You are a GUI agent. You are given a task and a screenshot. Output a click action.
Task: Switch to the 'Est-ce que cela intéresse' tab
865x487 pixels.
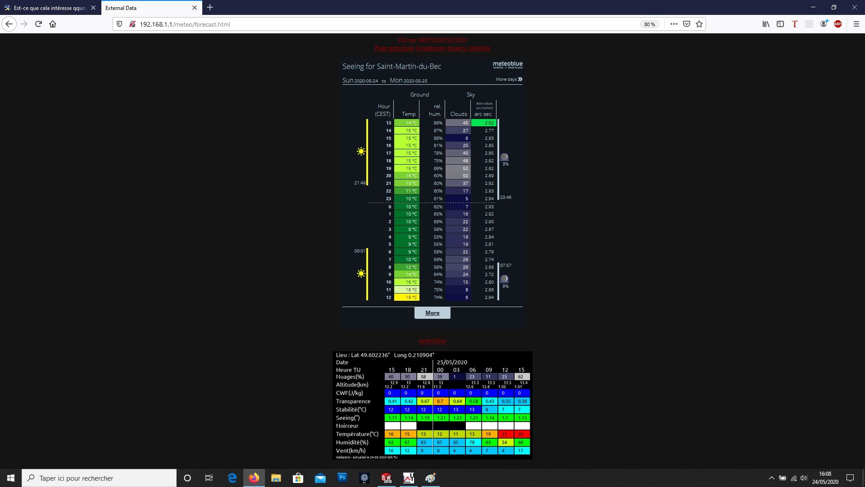(49, 8)
